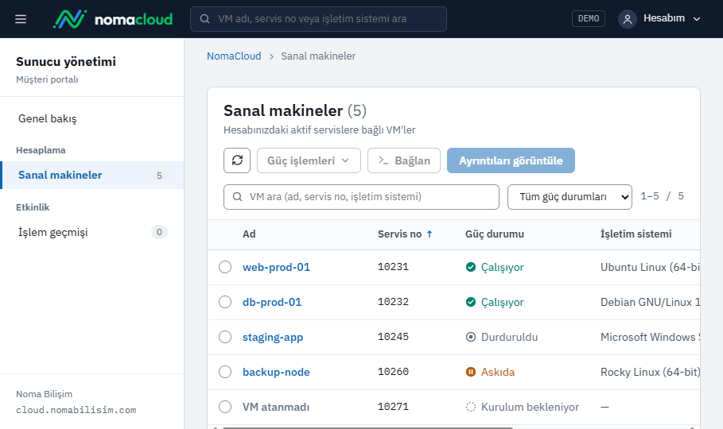Expand the Hesabım account menu
Screen dimensions: 723x429
pyautogui.click(x=660, y=19)
